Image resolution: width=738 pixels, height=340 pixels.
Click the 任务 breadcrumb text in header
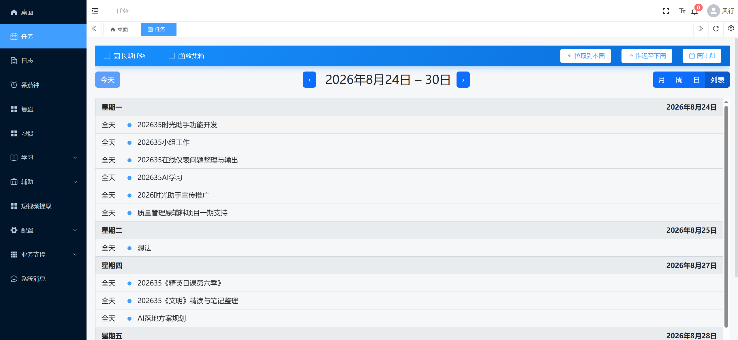122,11
